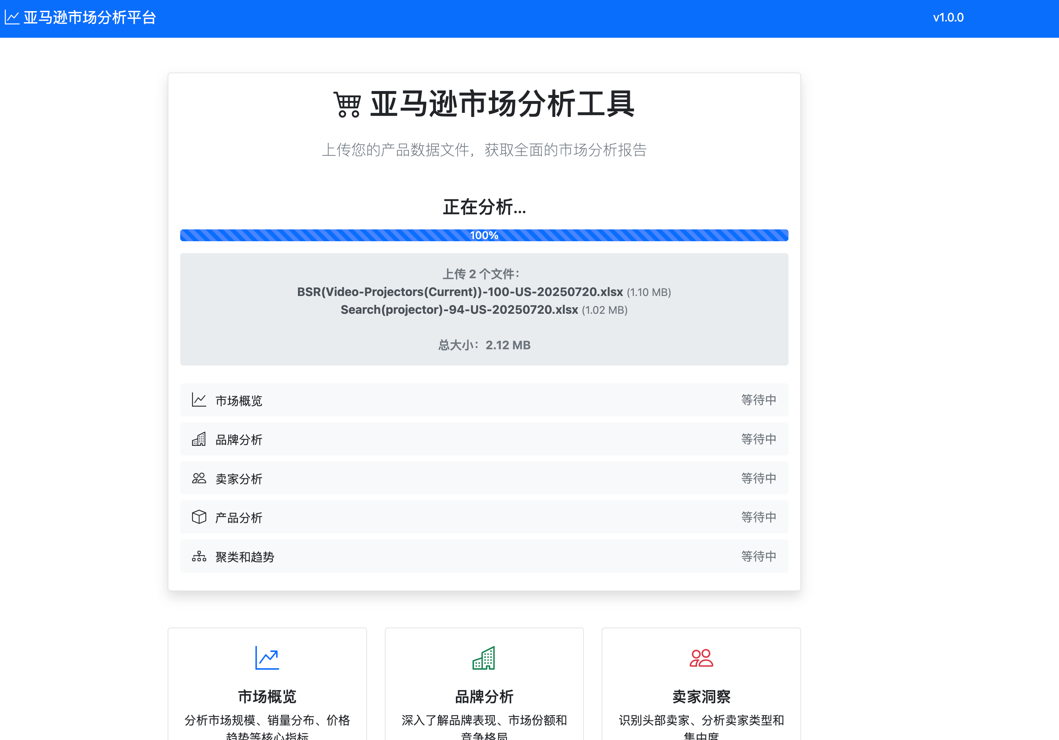Click the 亚马逊市场分析工具 main heading
Viewport: 1059px width, 740px height.
click(x=502, y=104)
